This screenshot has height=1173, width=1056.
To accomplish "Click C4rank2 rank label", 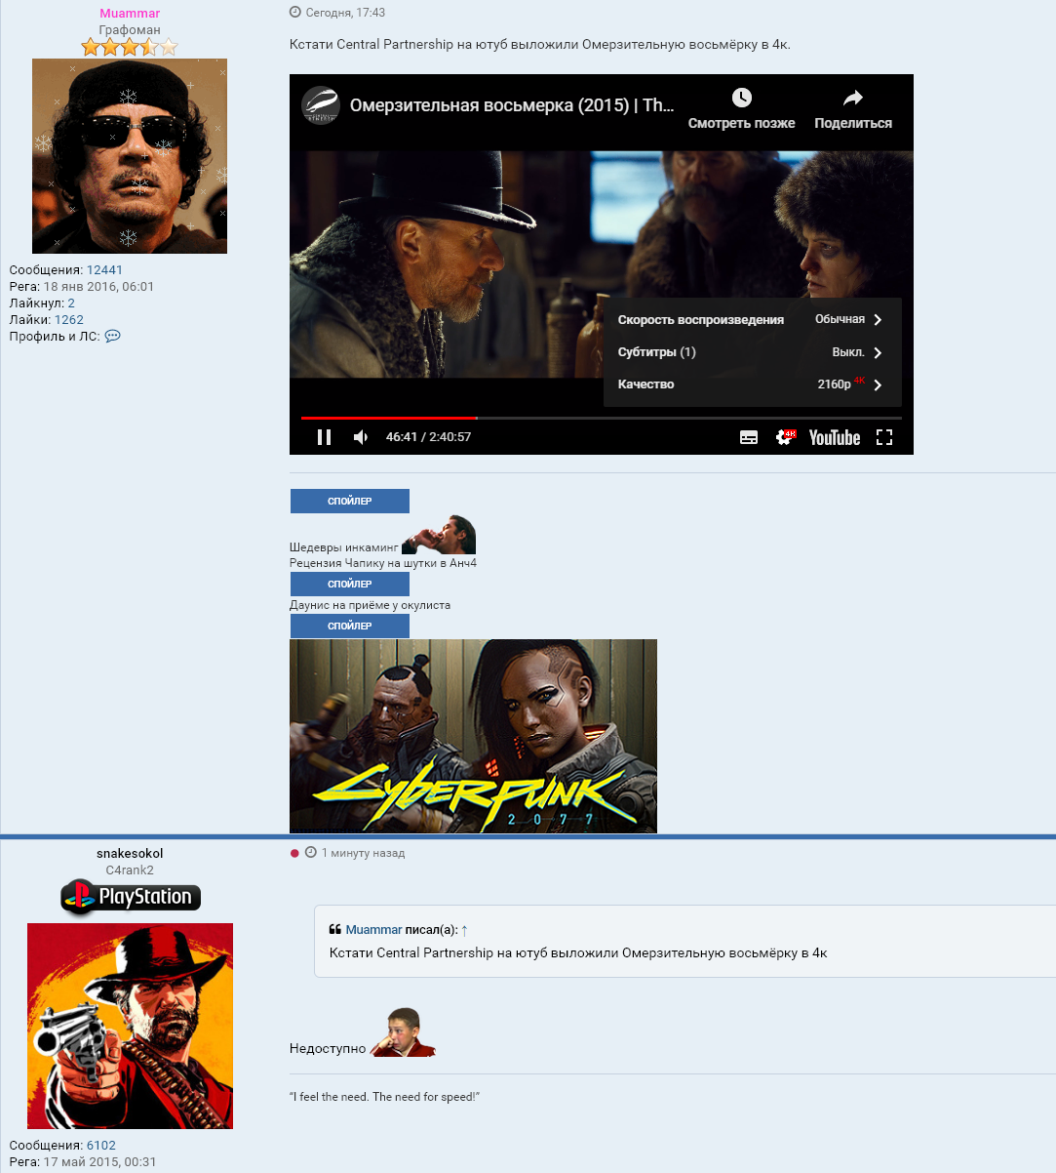I will [130, 870].
